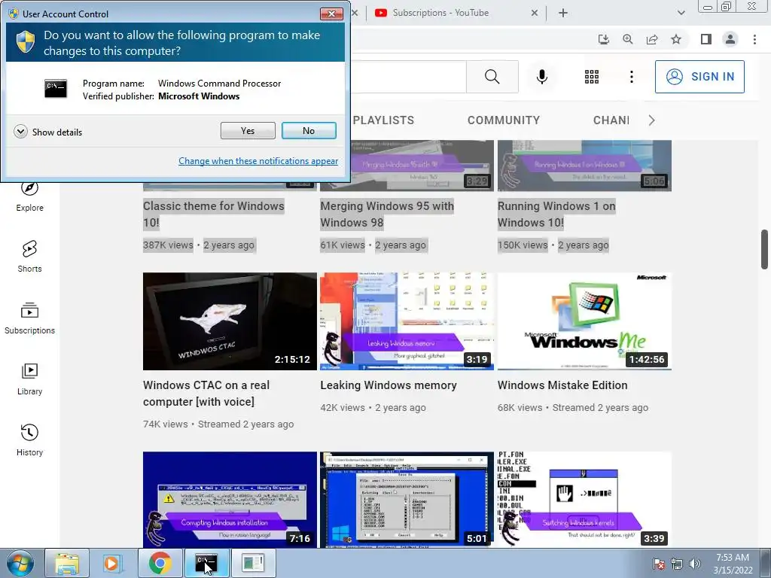The image size is (771, 578).
Task: Click the Chrome zoom magnifier icon
Action: pyautogui.click(x=628, y=39)
